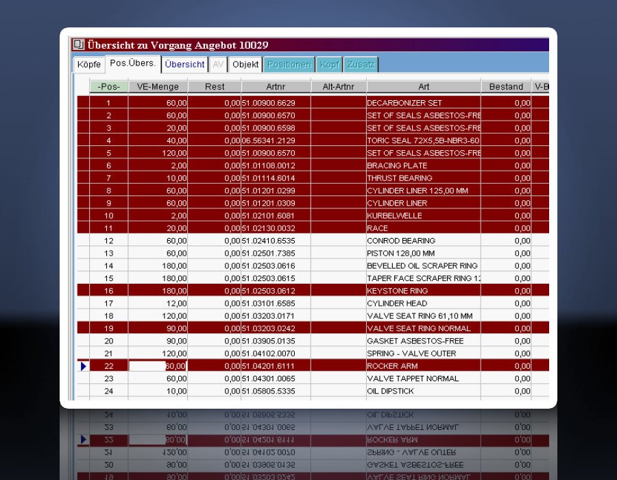Click the KEYSTONE RING row text

(x=398, y=291)
